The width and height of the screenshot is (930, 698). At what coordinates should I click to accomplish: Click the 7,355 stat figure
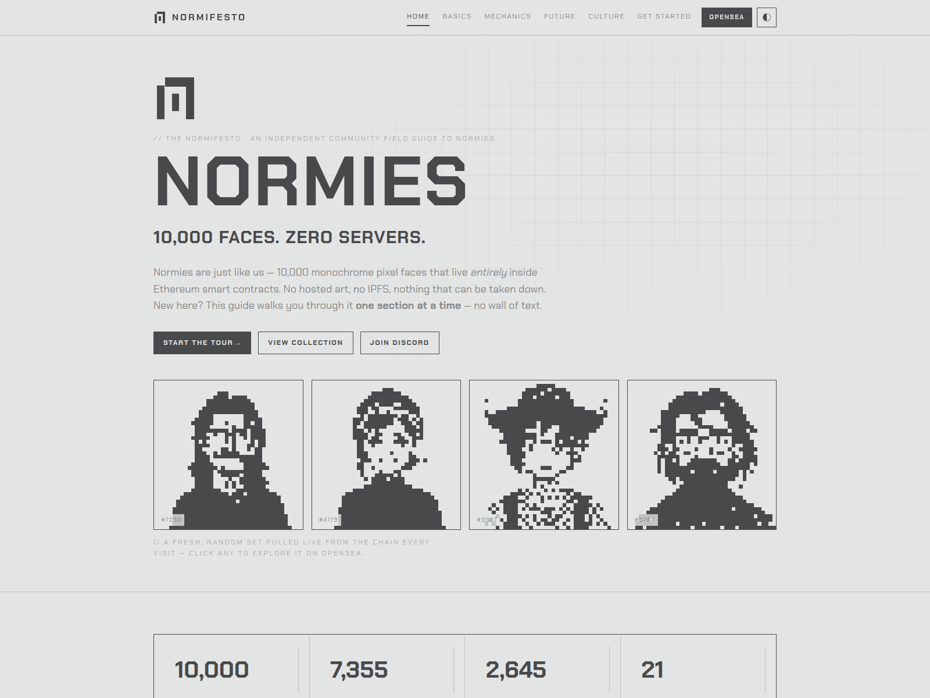click(359, 669)
